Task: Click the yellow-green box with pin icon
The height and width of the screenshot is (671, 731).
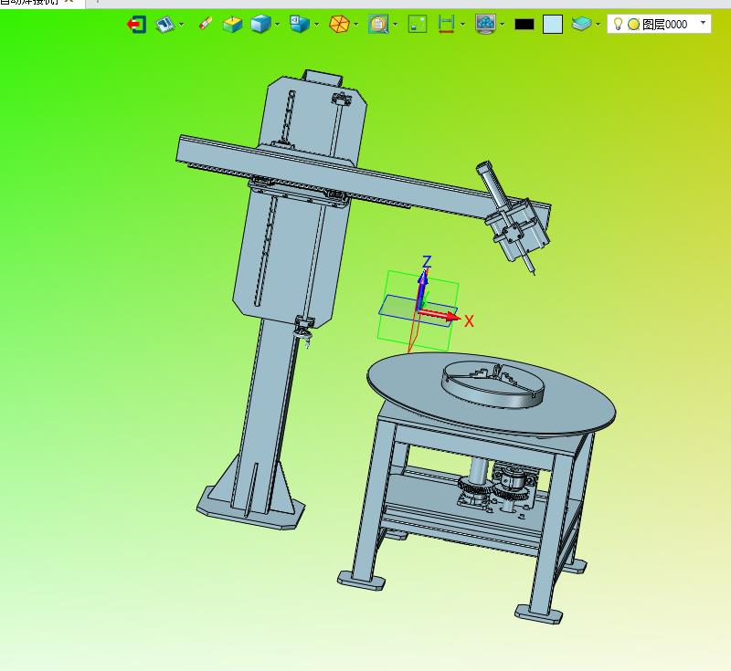Action: pyautogui.click(x=232, y=25)
